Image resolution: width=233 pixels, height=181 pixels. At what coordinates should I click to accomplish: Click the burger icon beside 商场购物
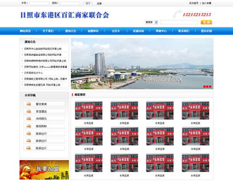[28, 126]
